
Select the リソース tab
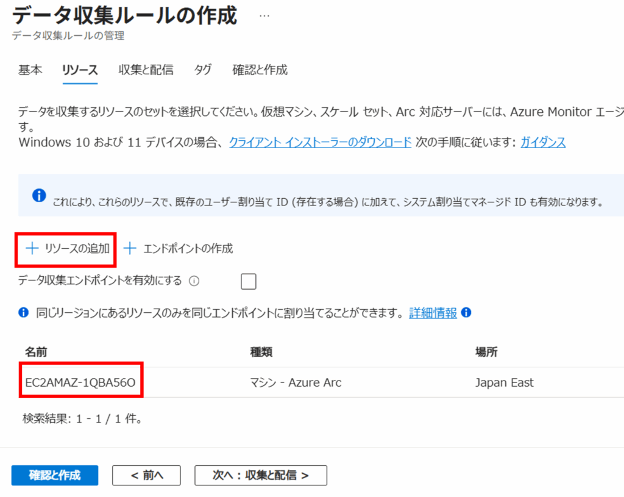pos(80,70)
